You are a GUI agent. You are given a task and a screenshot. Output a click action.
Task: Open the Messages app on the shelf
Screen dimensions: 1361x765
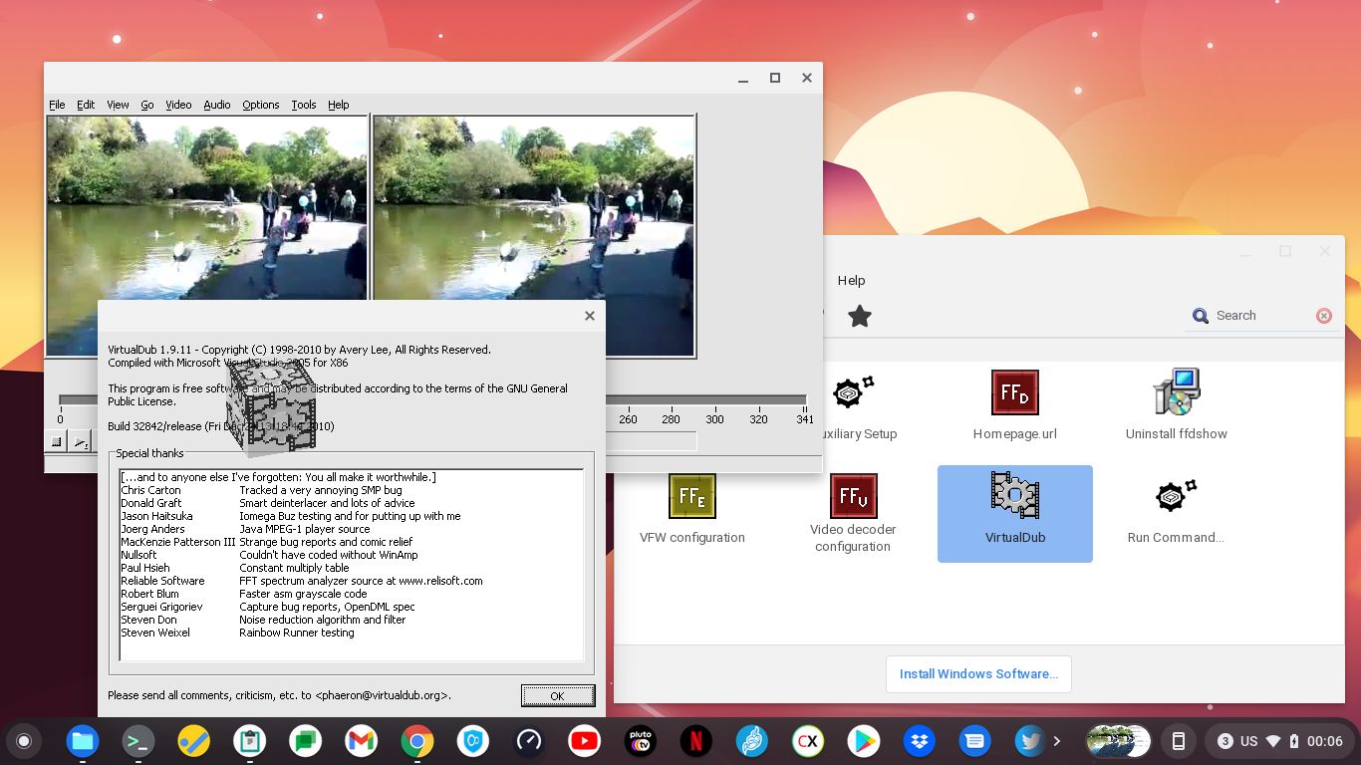(974, 741)
